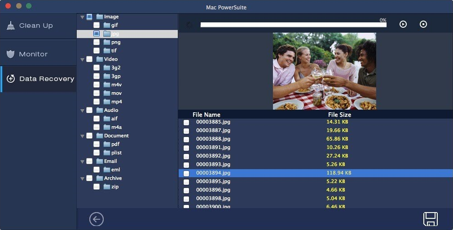Click the gif folder icon

(x=107, y=25)
